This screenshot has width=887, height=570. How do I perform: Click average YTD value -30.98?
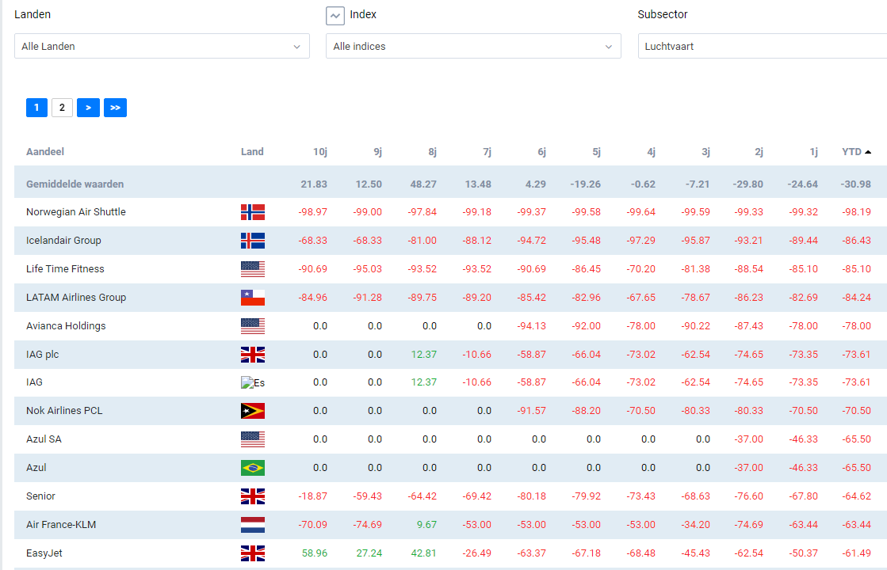point(856,184)
